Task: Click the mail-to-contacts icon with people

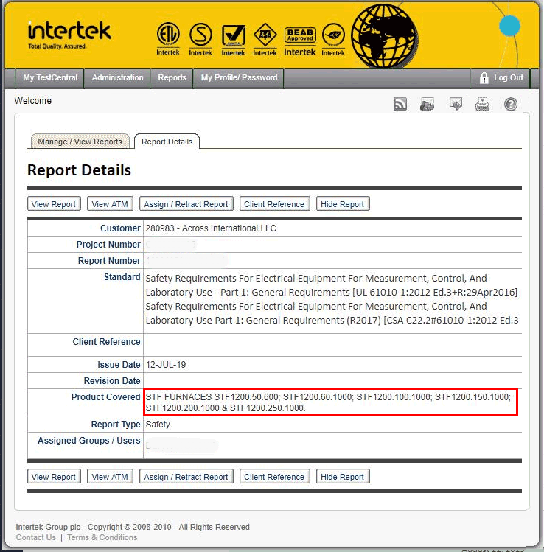Action: pyautogui.click(x=427, y=105)
